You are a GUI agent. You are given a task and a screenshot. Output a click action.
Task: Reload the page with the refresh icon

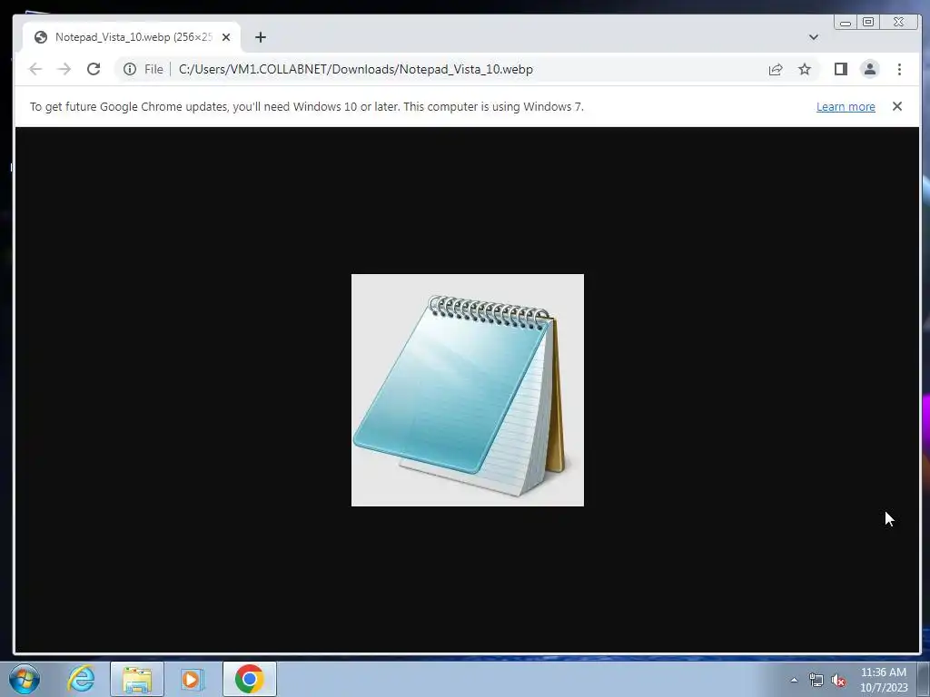pos(94,69)
